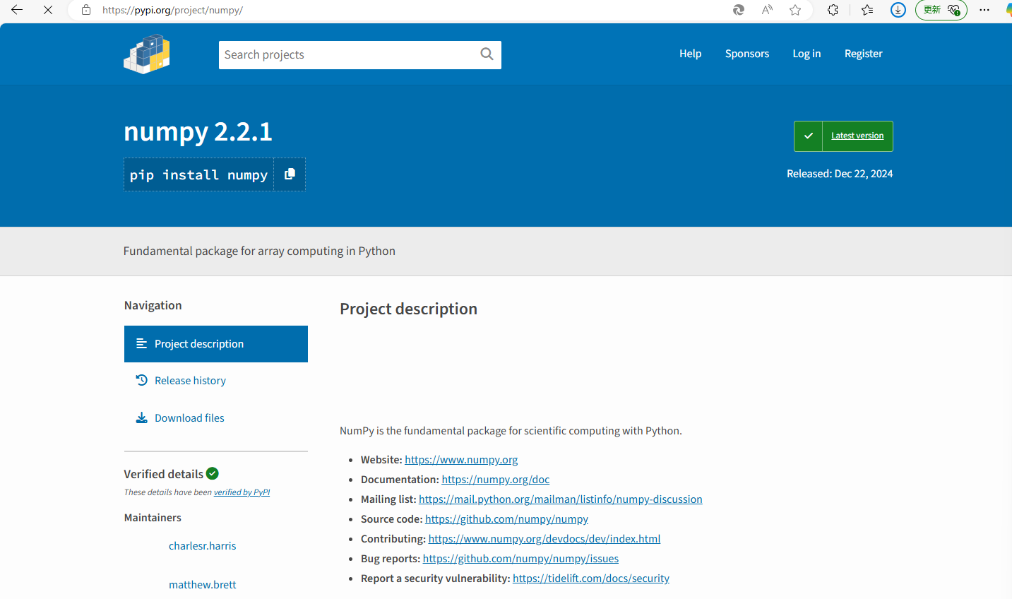Click Register in header
The height and width of the screenshot is (599, 1012).
pos(864,54)
